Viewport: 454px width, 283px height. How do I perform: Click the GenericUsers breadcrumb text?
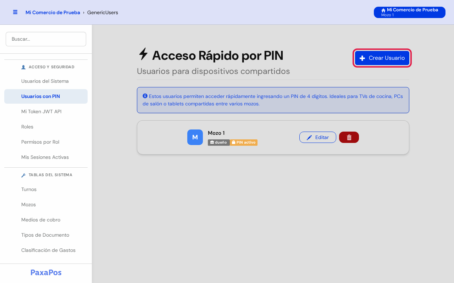click(x=103, y=12)
